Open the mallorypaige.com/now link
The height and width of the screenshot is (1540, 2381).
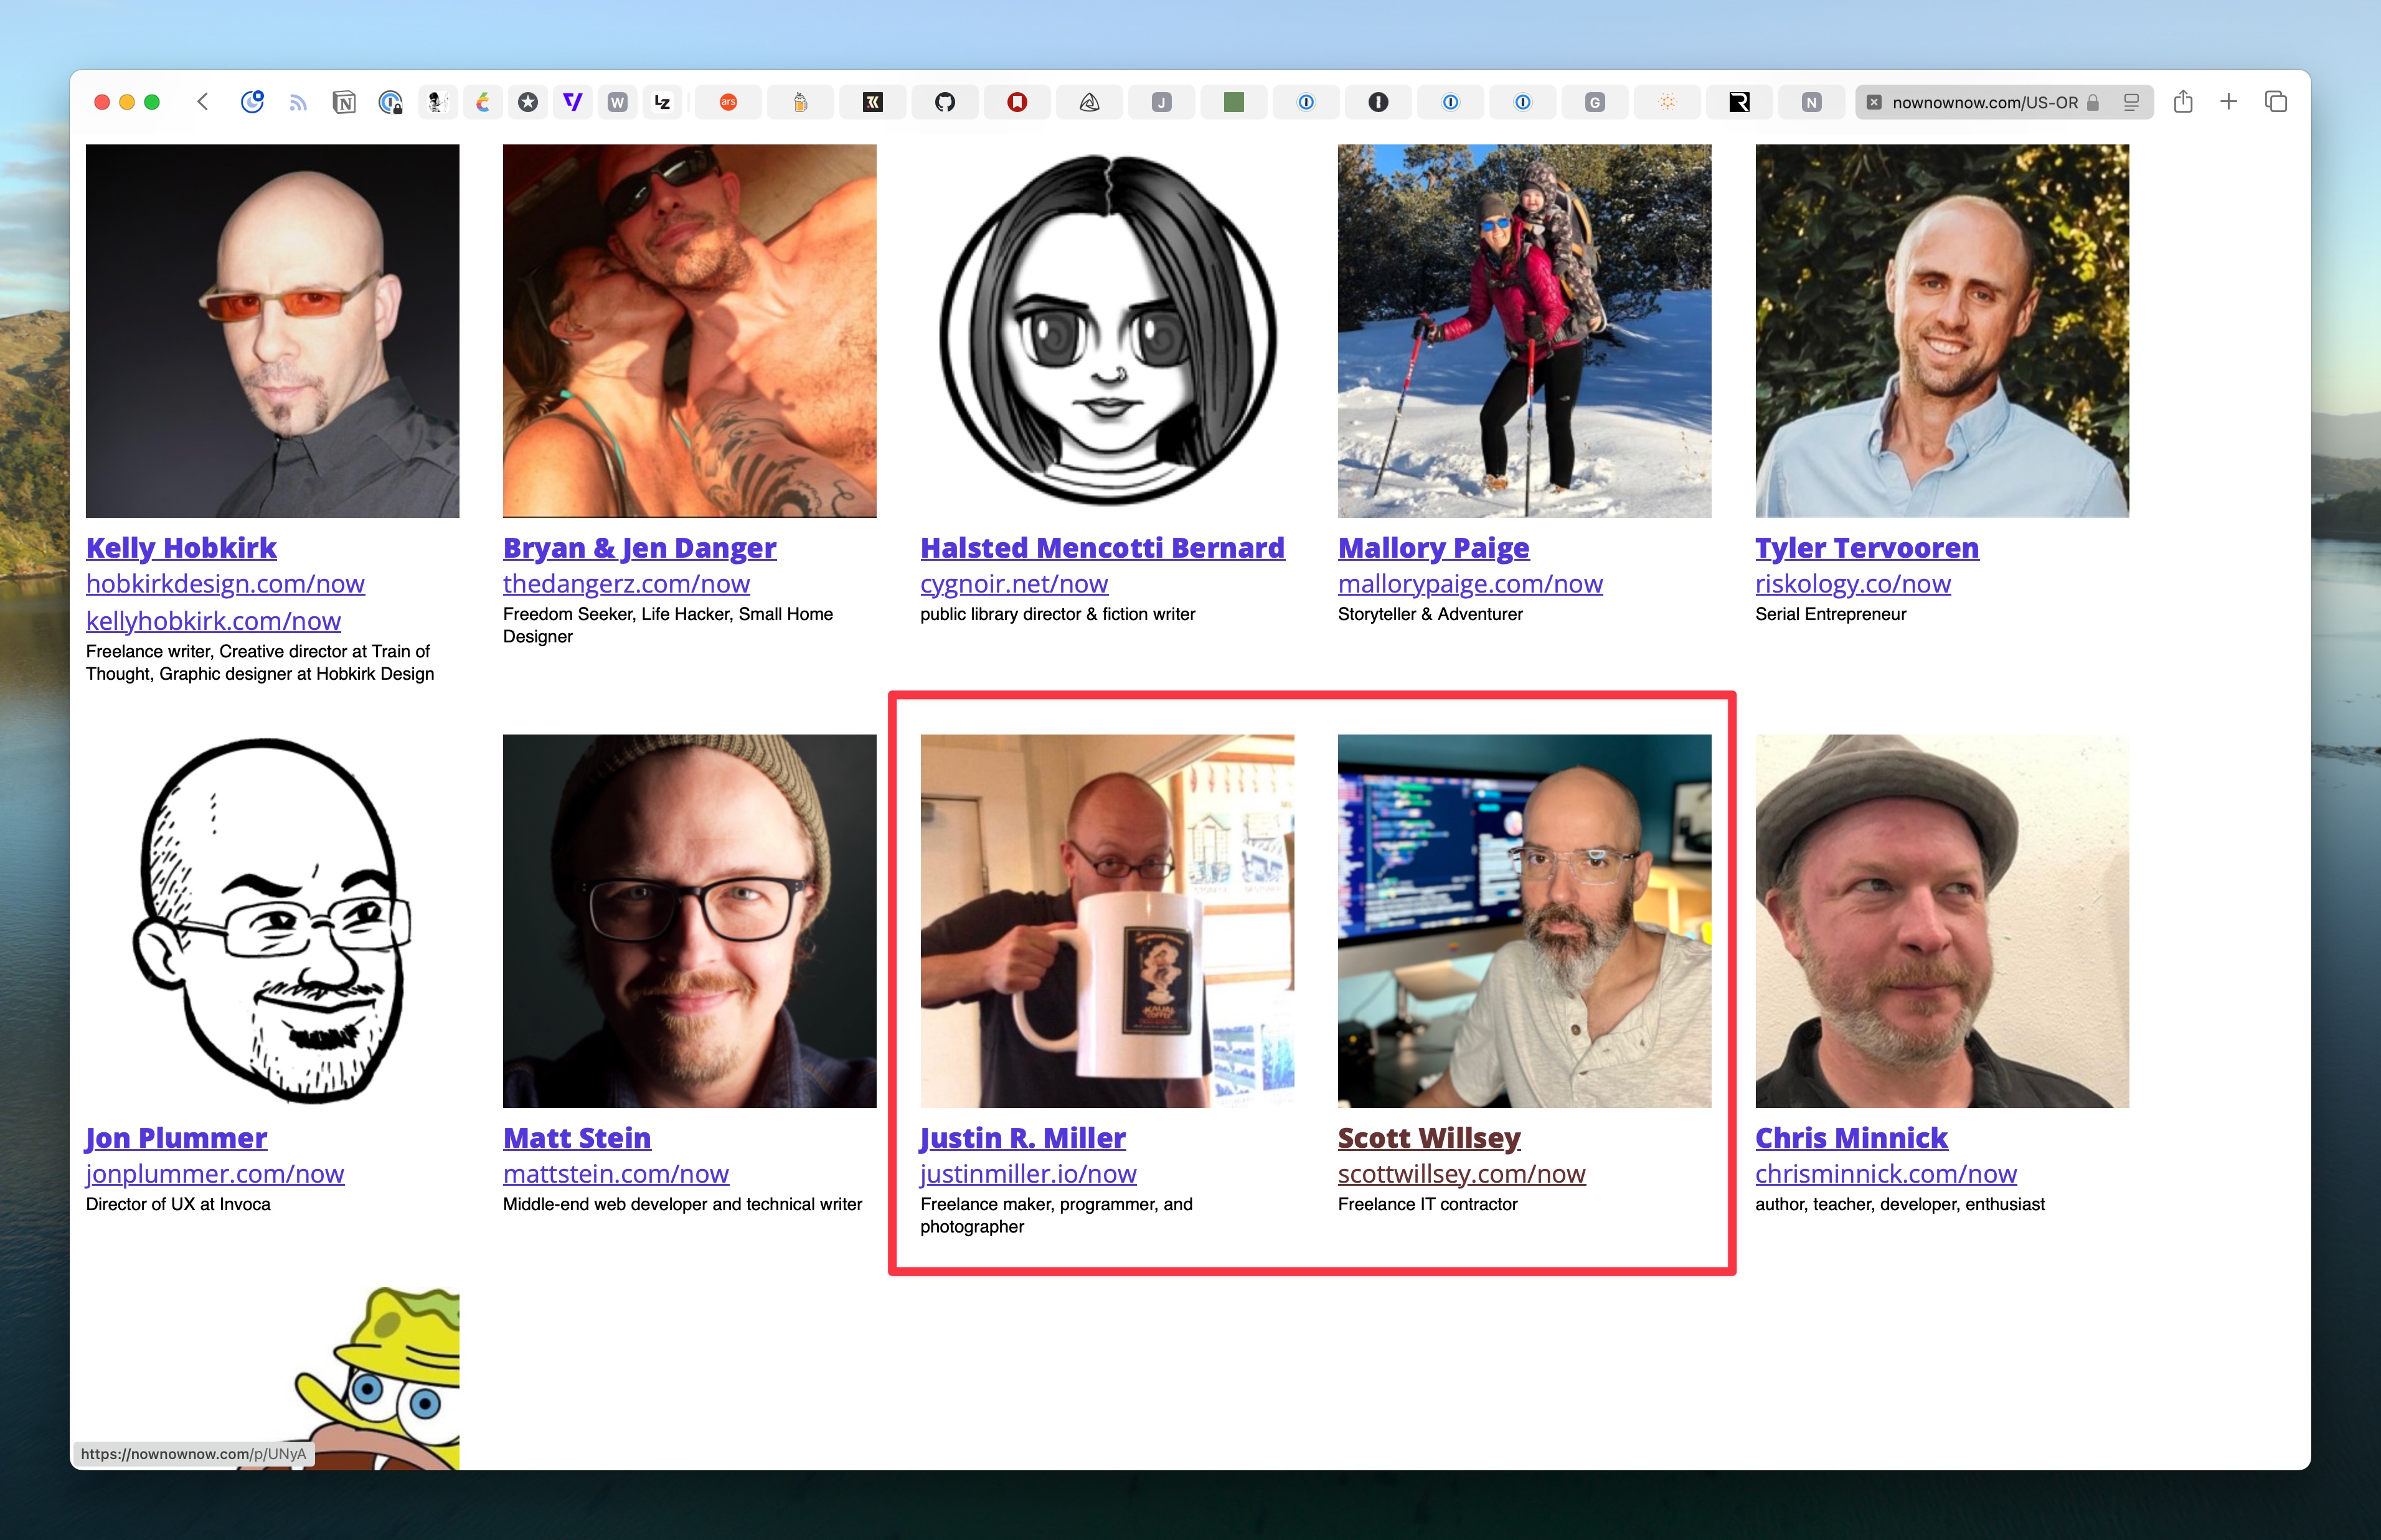[1469, 583]
